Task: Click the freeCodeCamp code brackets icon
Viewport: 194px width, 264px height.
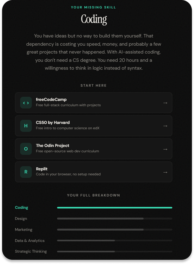Action: pyautogui.click(x=26, y=103)
